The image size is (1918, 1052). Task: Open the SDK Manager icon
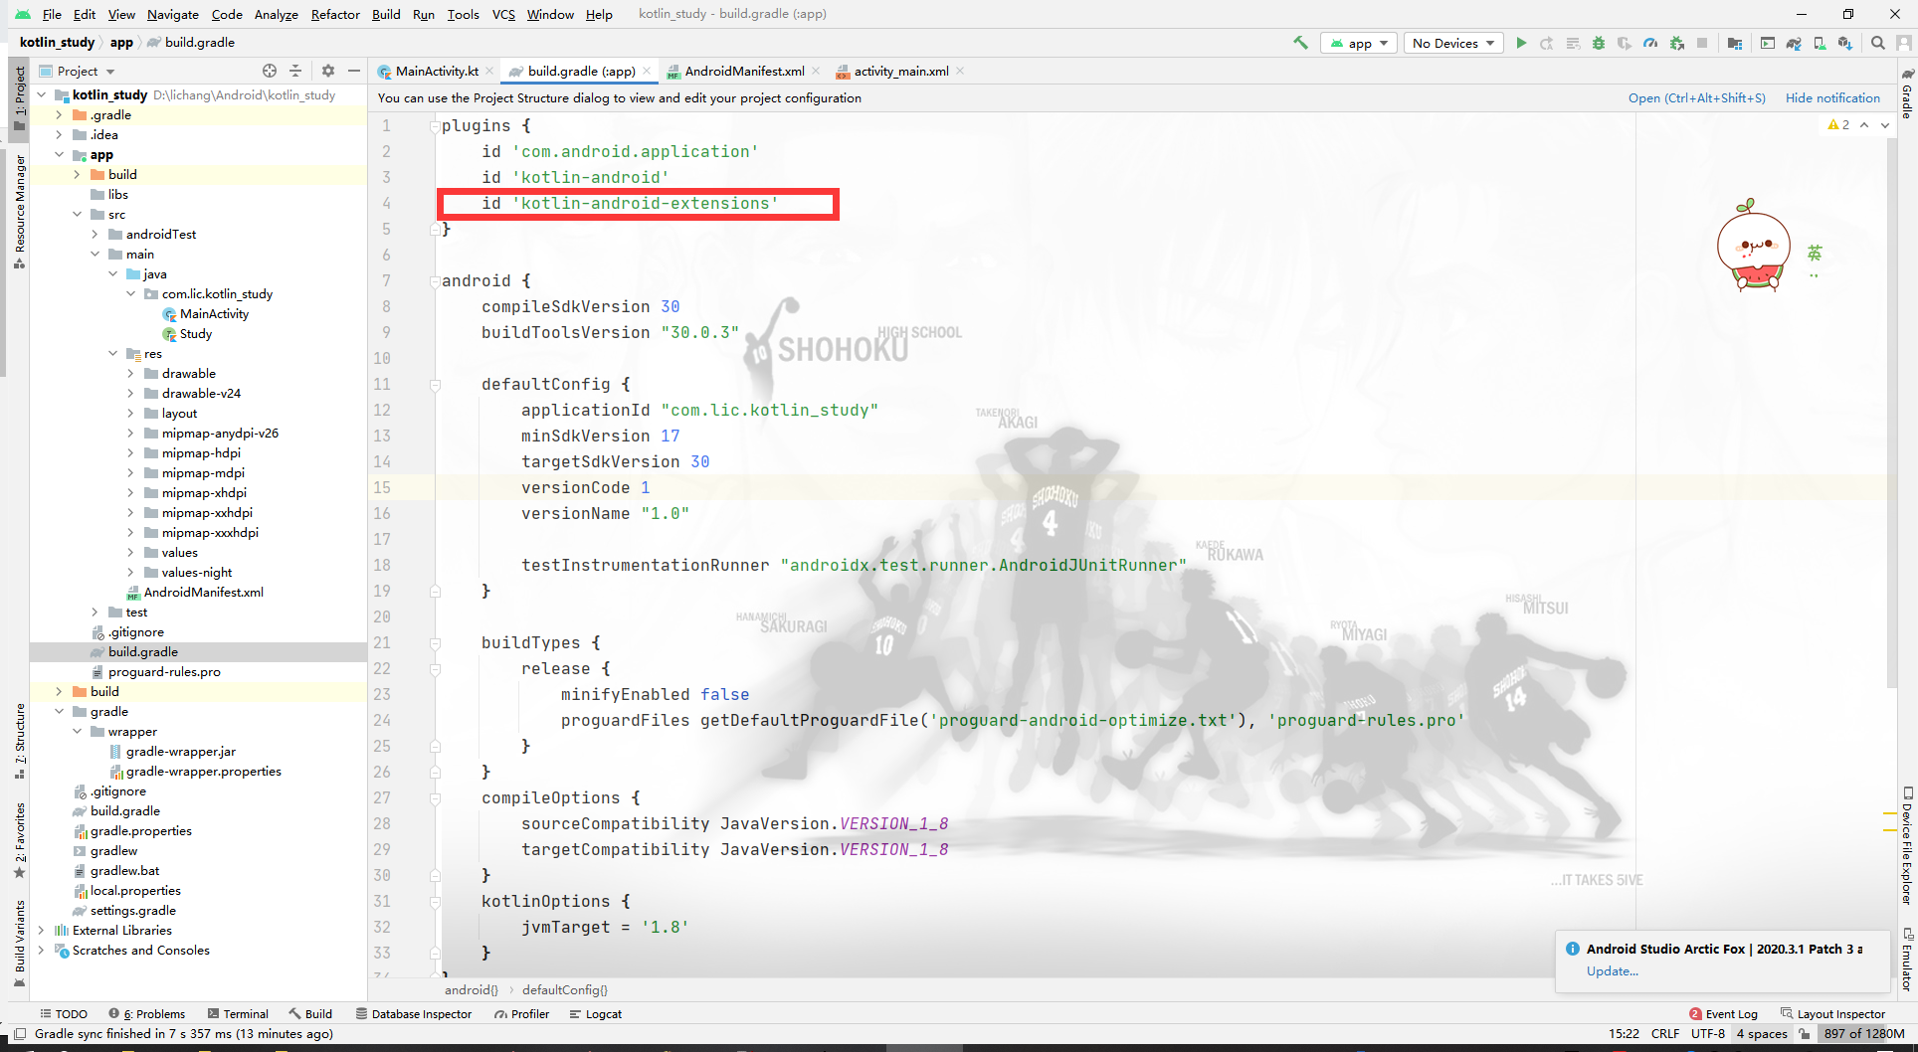[x=1845, y=43]
